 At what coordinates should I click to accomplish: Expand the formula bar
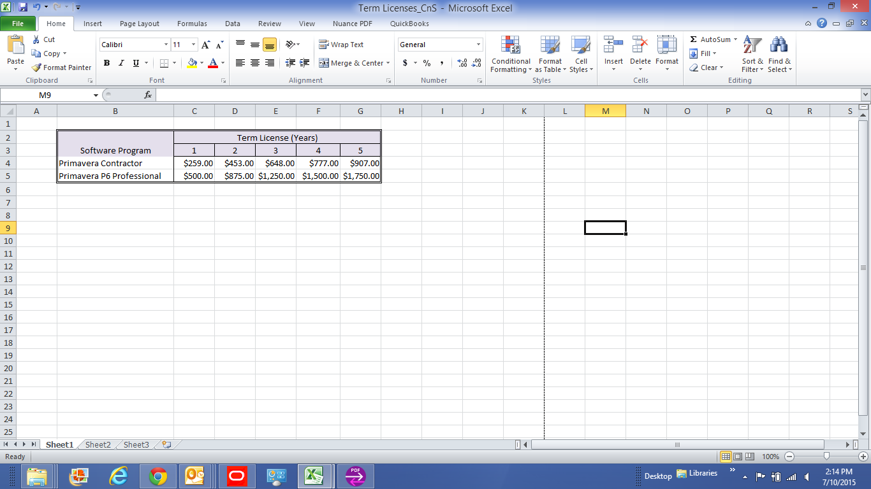click(x=865, y=95)
